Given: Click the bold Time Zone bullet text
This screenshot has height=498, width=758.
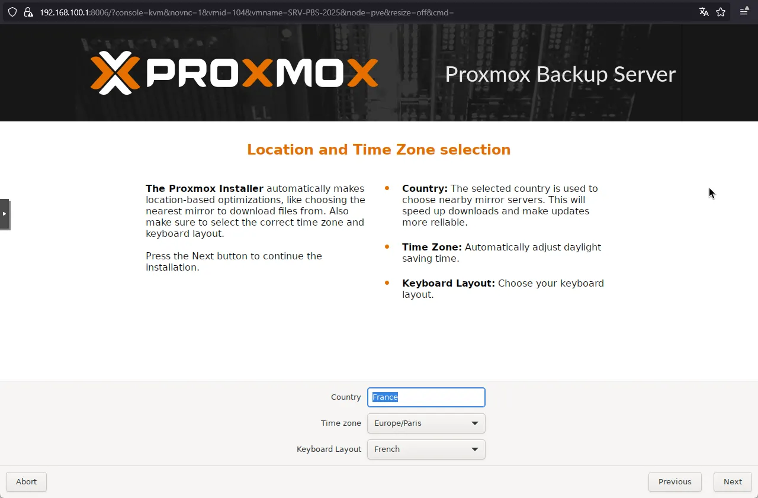Looking at the screenshot, I should (x=432, y=247).
